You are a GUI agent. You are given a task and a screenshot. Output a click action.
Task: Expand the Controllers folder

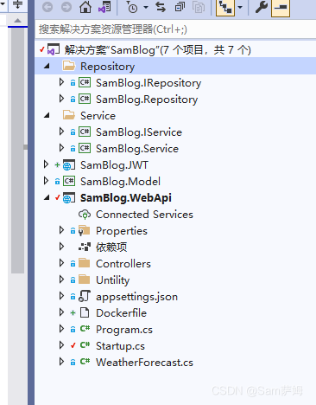click(61, 263)
